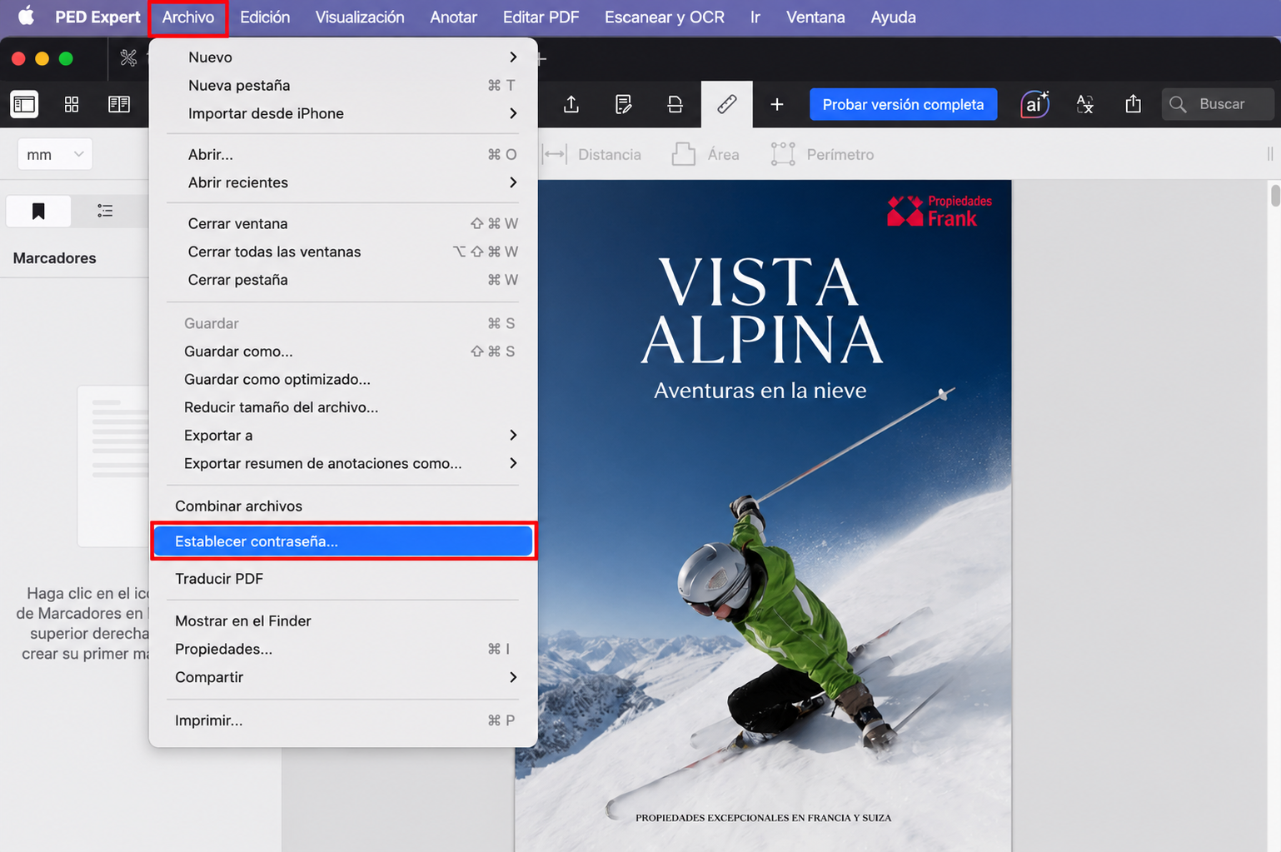The height and width of the screenshot is (852, 1281).
Task: Select Cerrar pestaña menu item
Action: [342, 280]
